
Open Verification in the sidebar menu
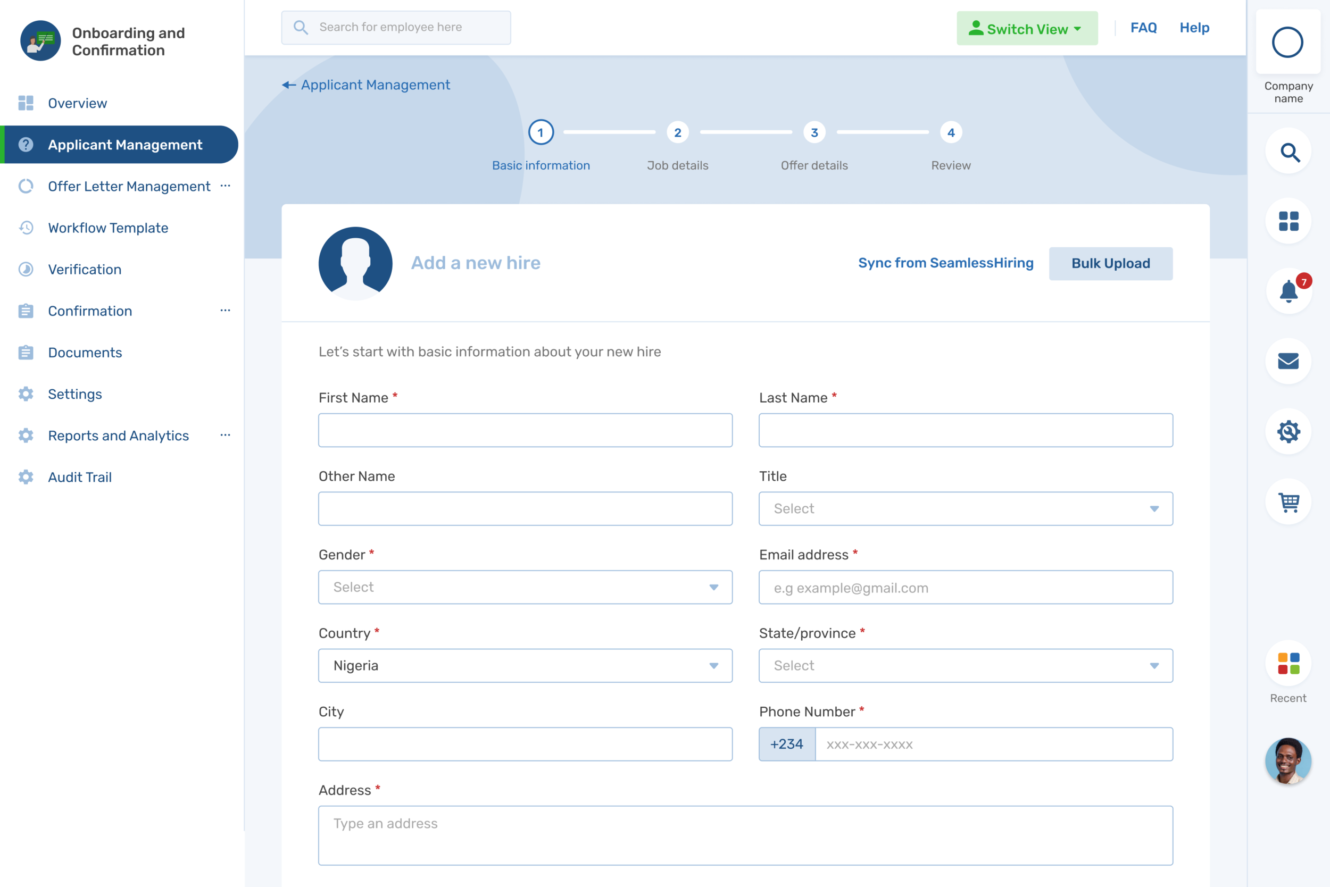click(x=85, y=269)
